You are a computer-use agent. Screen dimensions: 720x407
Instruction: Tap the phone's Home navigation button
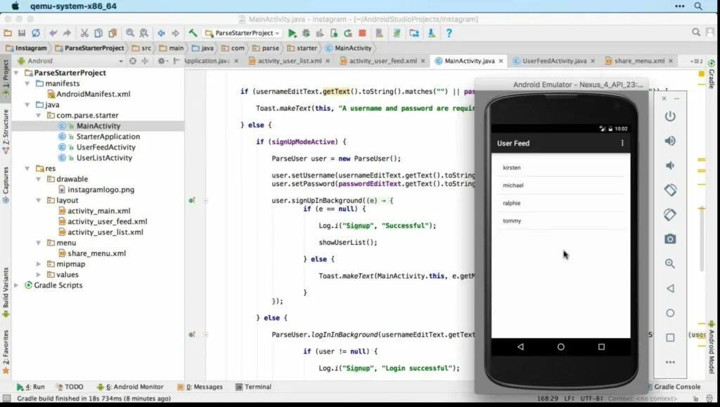[560, 347]
